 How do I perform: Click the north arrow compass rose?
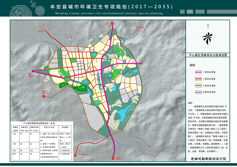click(208, 37)
